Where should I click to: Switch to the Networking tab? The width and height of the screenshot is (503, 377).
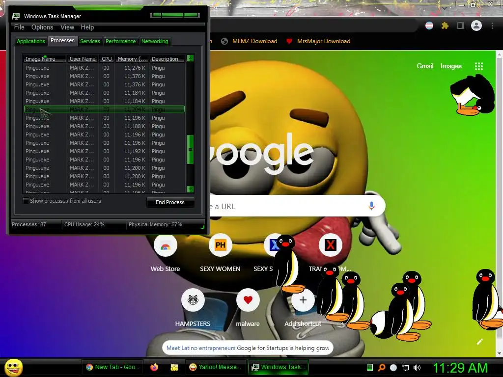155,41
